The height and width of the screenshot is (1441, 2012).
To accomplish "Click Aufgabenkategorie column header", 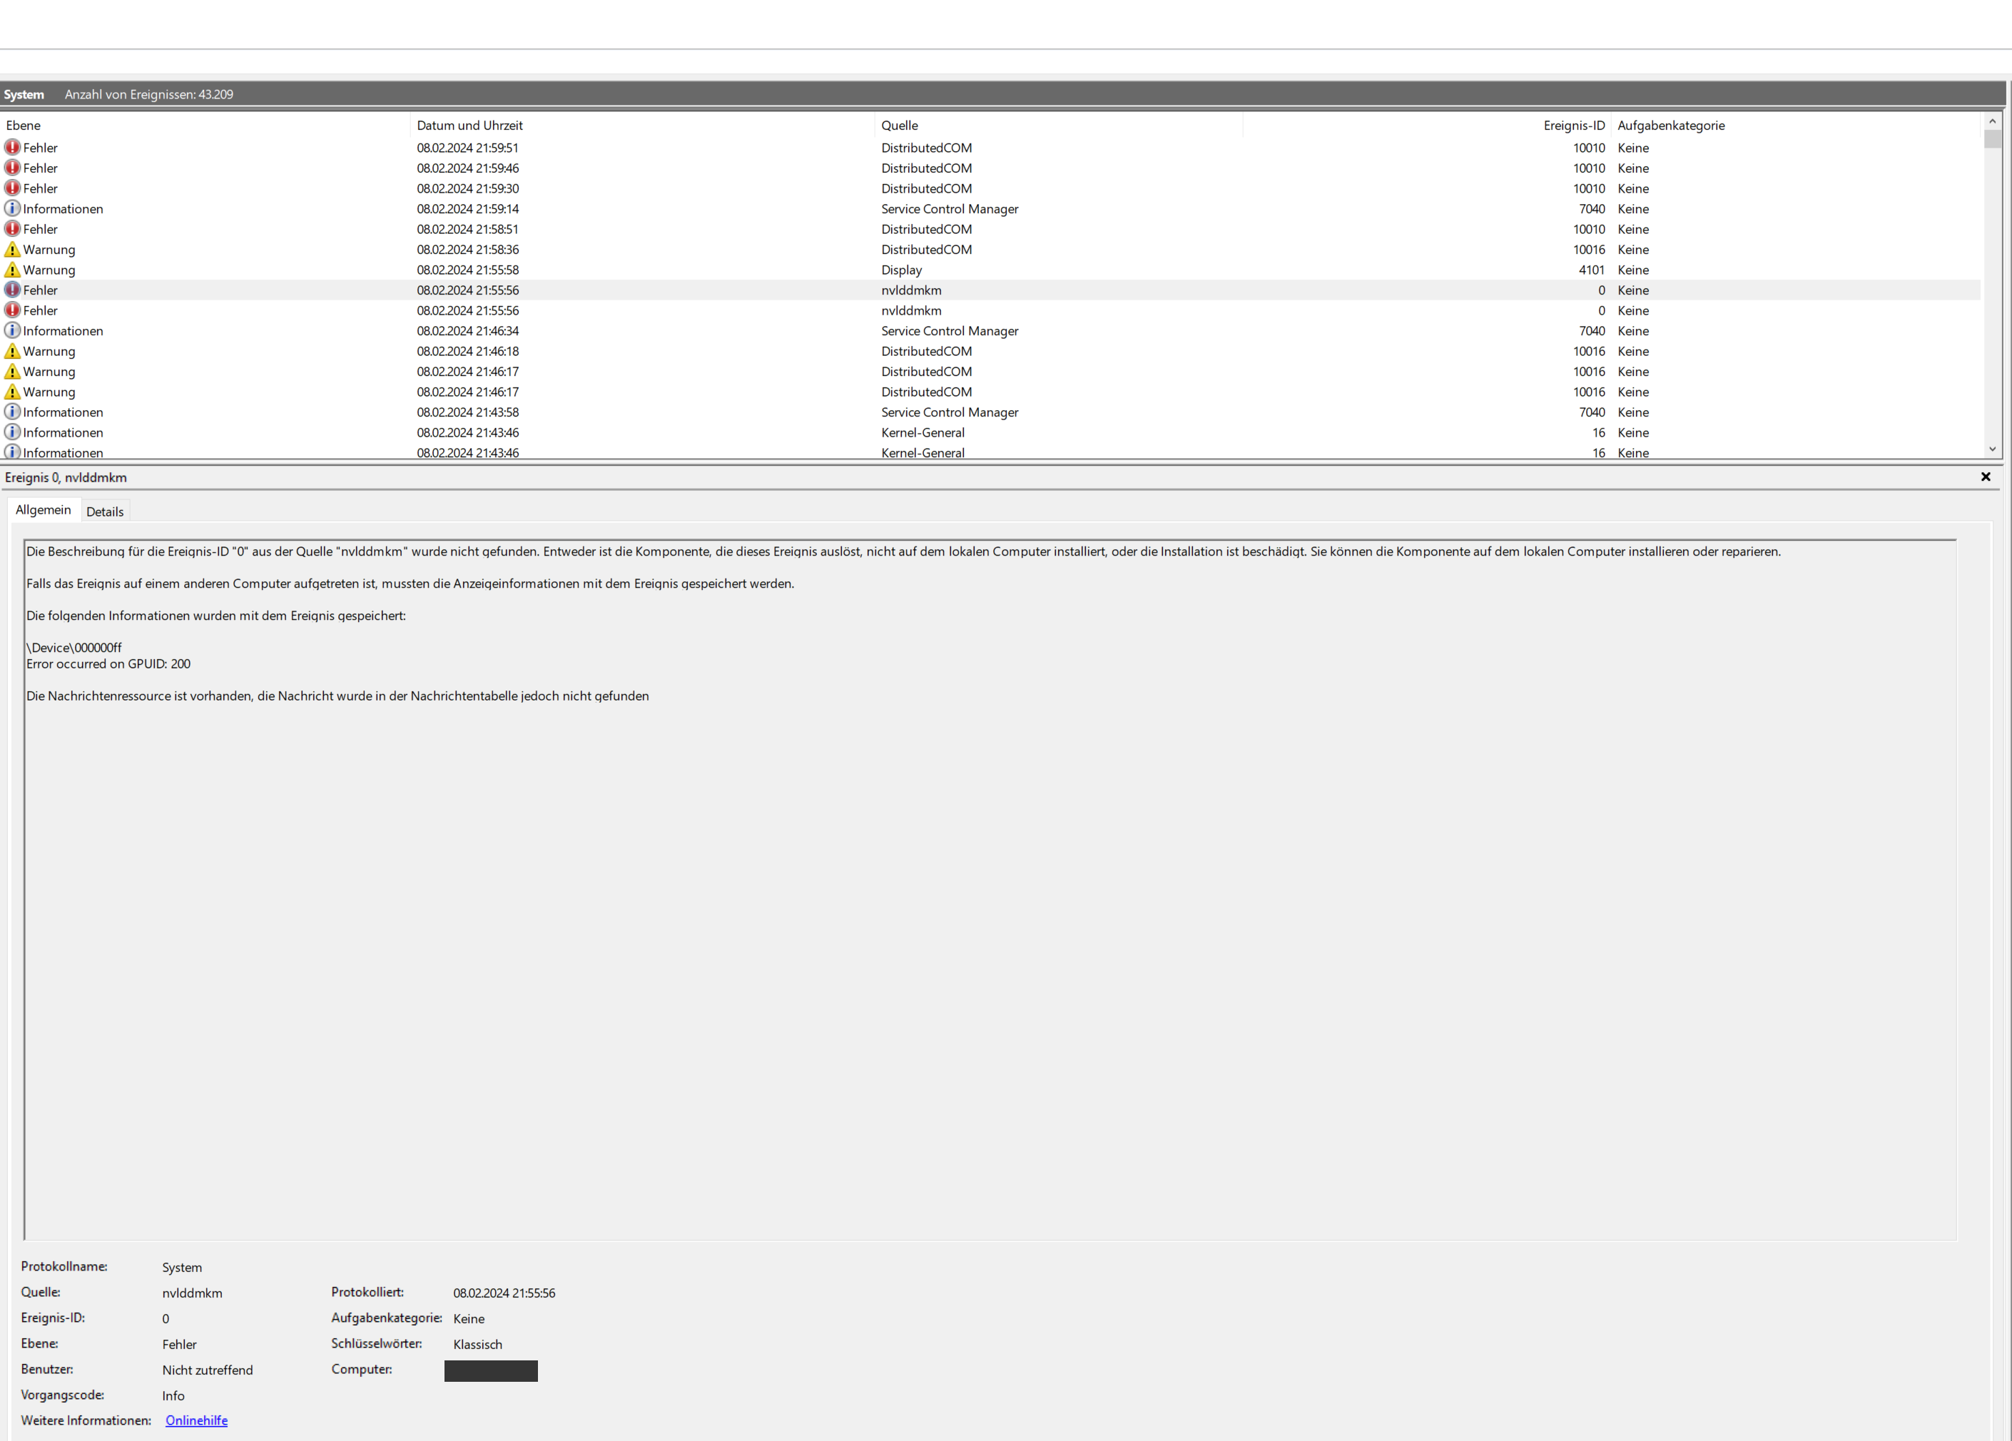I will point(1670,126).
